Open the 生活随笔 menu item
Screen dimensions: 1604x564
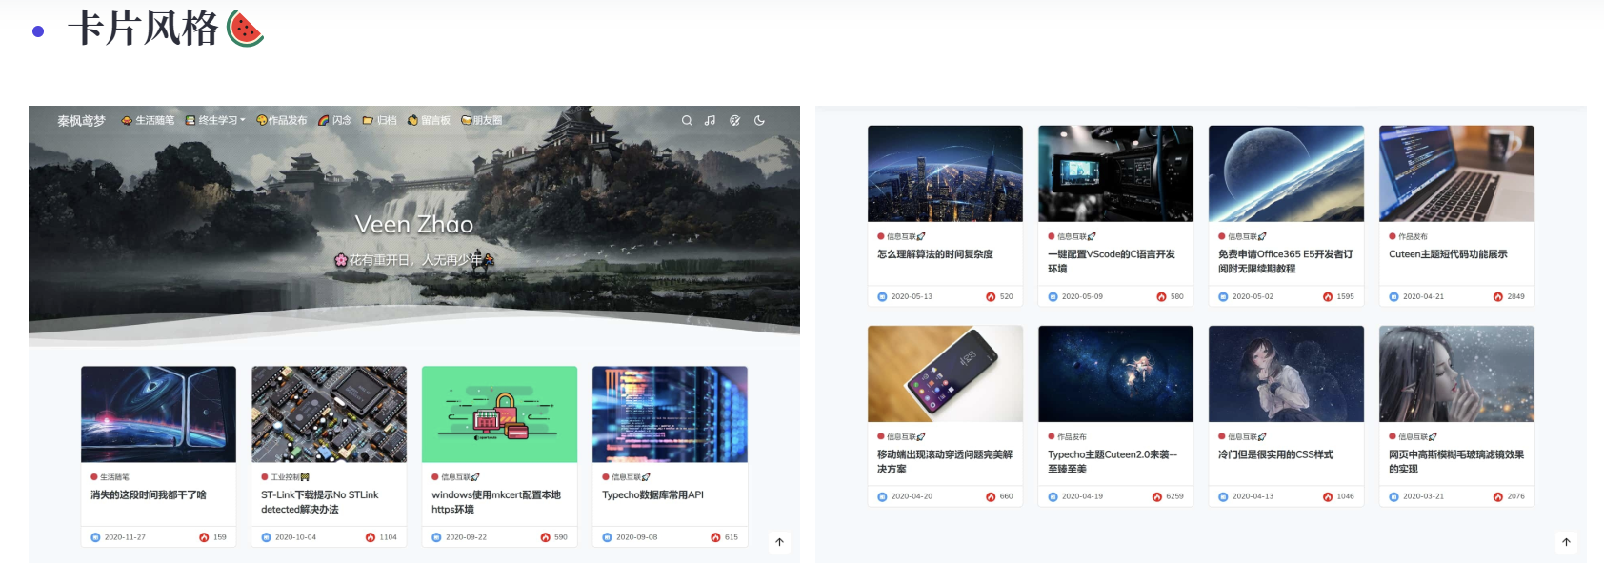coord(149,121)
